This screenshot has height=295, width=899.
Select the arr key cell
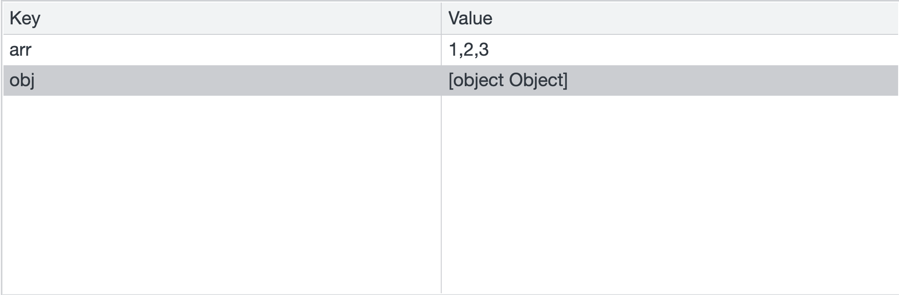[222, 50]
